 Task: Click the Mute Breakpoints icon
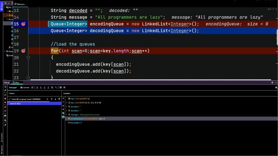tap(5, 111)
